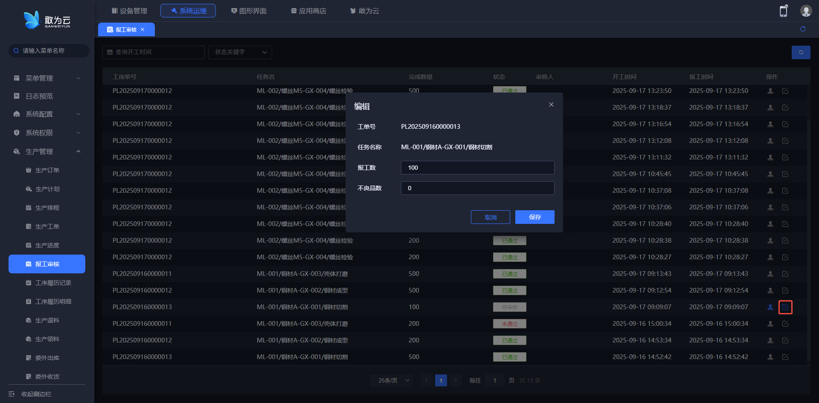Click the blue reviewer user icon in pending row
Image resolution: width=819 pixels, height=403 pixels.
[x=770, y=307]
